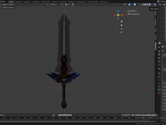Jump to previous keyframe
The width and height of the screenshot is (166, 125).
click(x=61, y=115)
